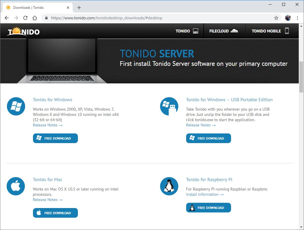Go back with browser back arrow

7,18
